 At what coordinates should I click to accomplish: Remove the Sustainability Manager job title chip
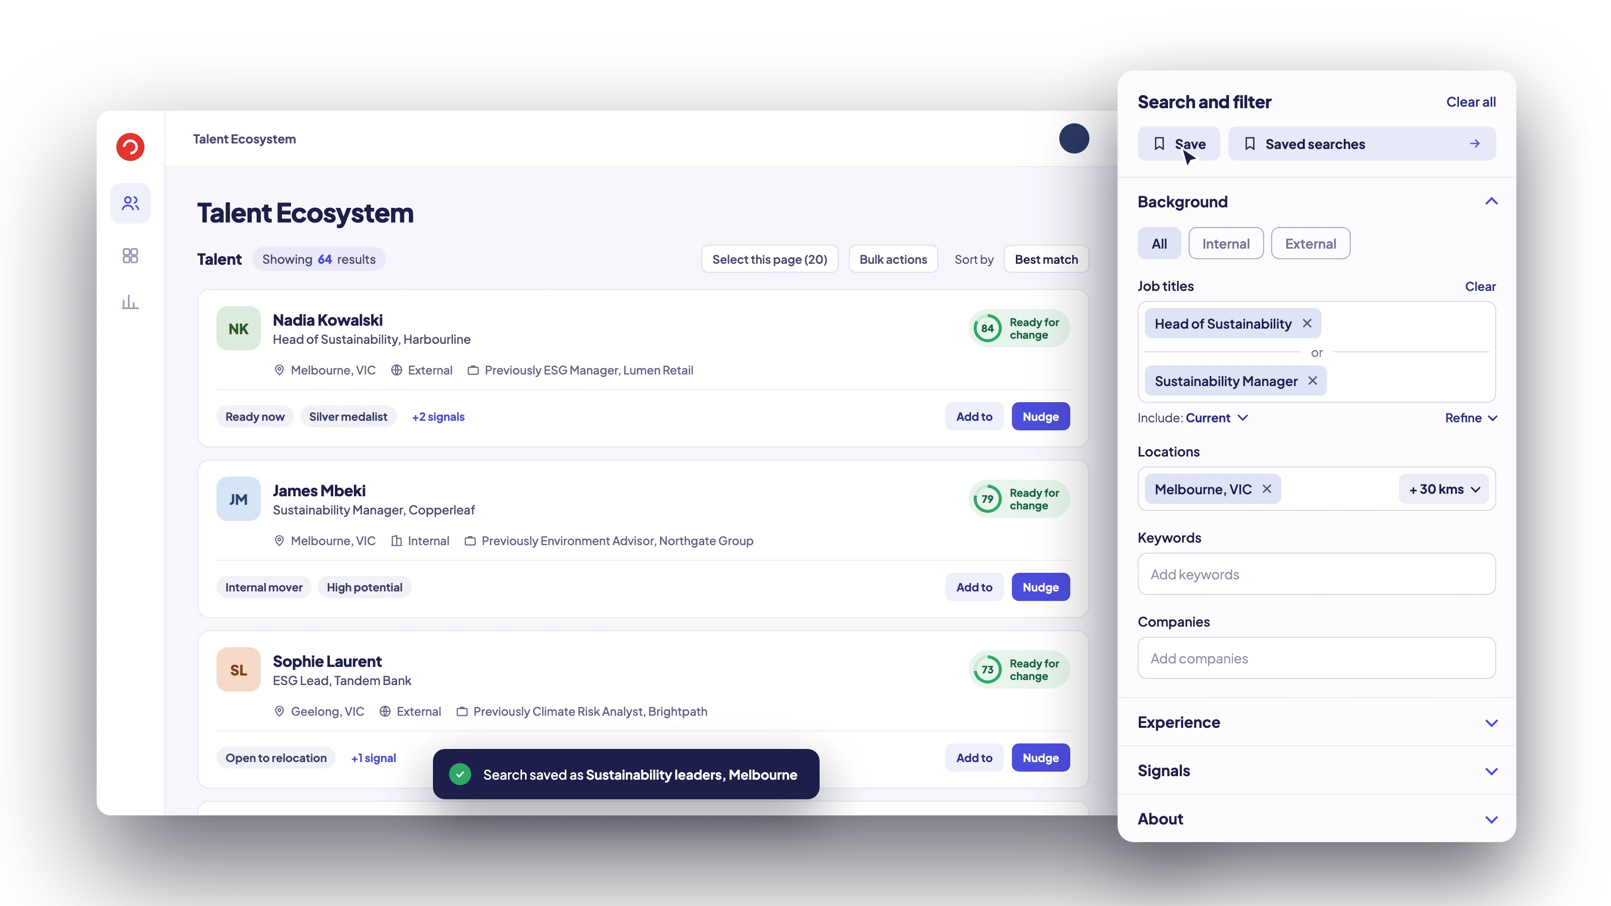pyautogui.click(x=1312, y=381)
